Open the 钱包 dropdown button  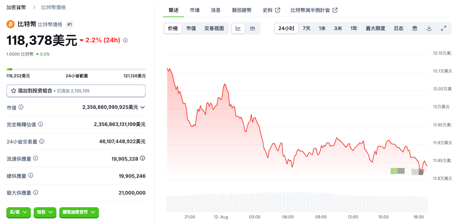pyautogui.click(x=45, y=213)
